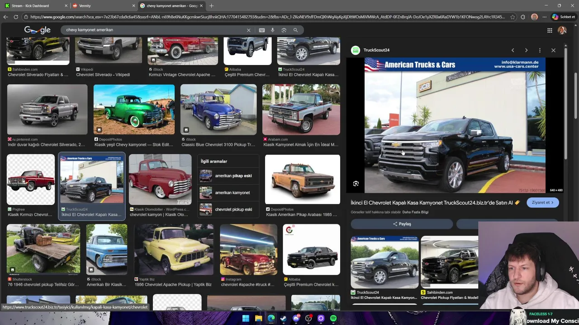Click the Paylaş button
Image resolution: width=579 pixels, height=325 pixels.
[402, 224]
